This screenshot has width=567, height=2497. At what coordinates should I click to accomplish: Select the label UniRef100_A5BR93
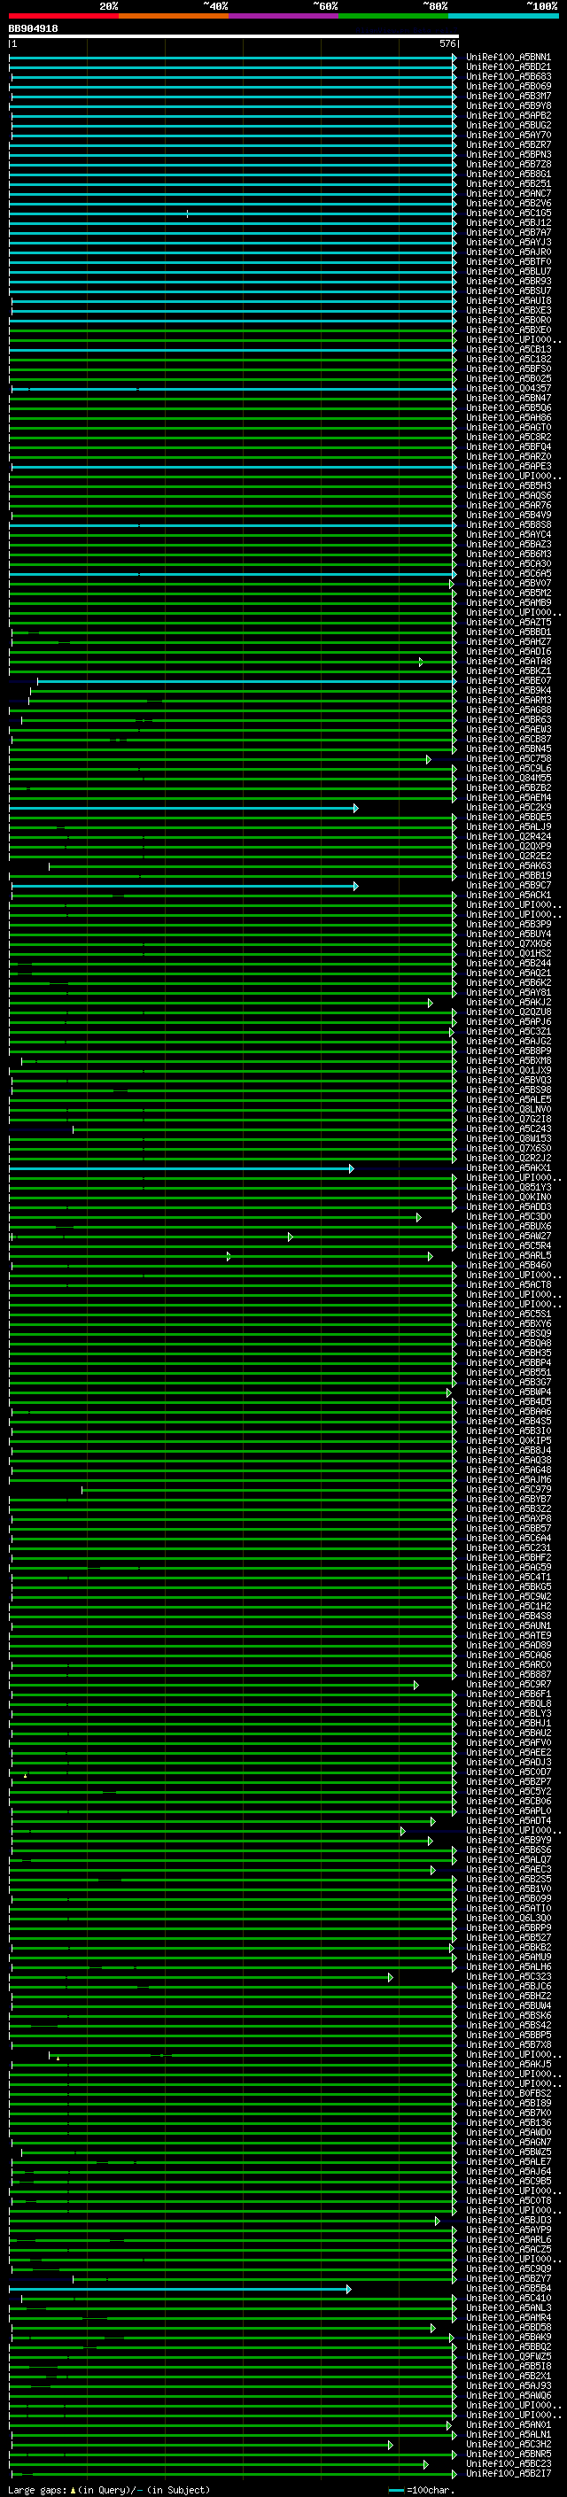[x=509, y=281]
